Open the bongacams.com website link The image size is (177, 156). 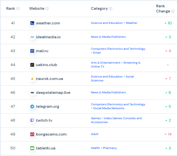tap(51, 134)
